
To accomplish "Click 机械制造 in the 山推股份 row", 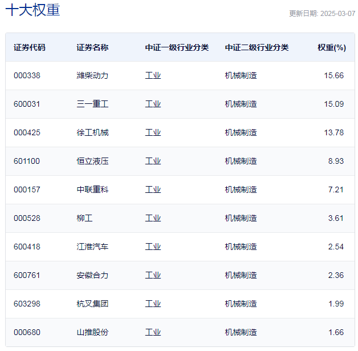I will (x=241, y=333).
